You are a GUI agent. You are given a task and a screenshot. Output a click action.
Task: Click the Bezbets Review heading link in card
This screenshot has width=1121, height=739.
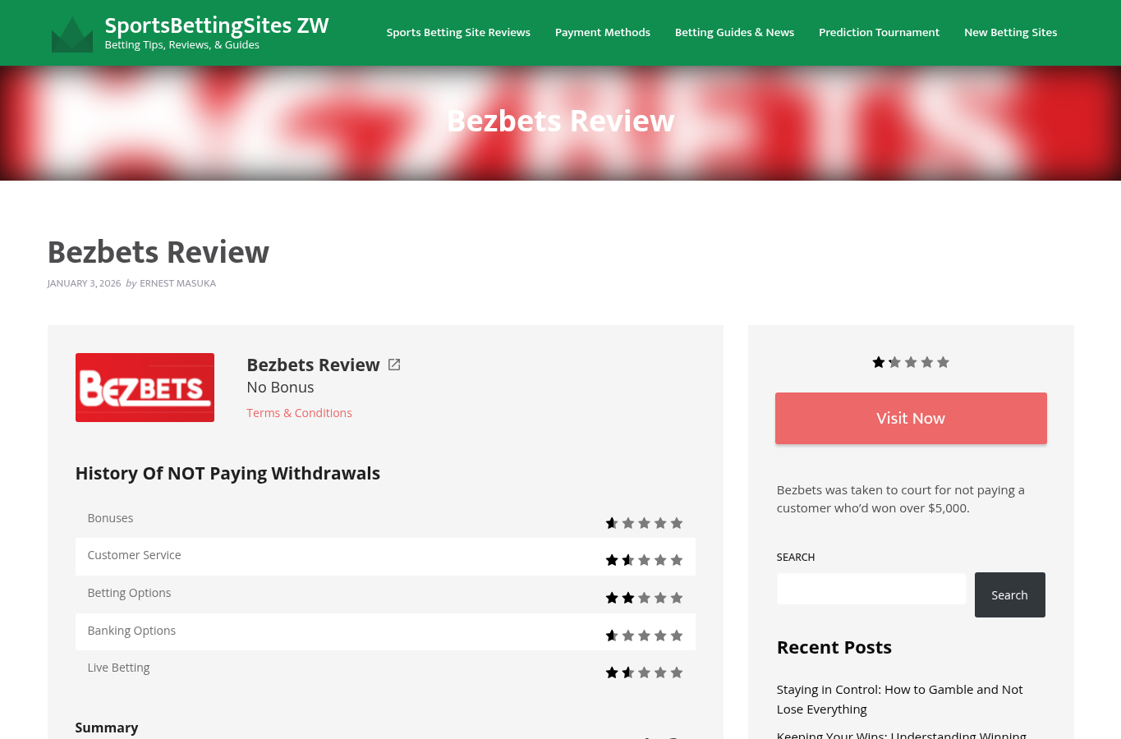point(313,365)
